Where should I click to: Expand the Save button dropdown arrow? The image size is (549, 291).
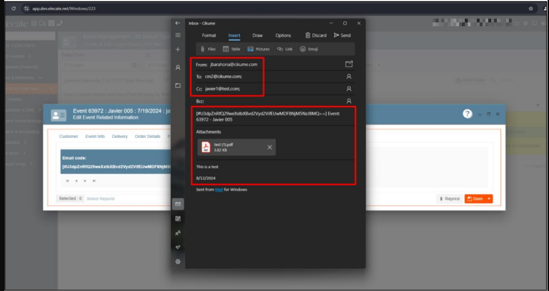coord(489,199)
